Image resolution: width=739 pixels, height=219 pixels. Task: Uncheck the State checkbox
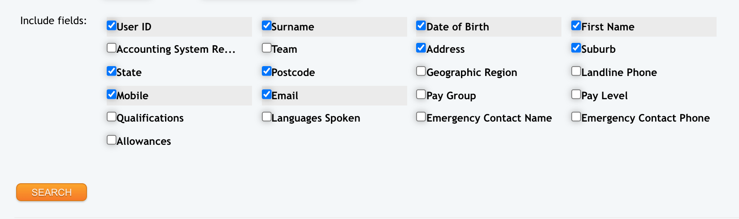click(x=112, y=71)
